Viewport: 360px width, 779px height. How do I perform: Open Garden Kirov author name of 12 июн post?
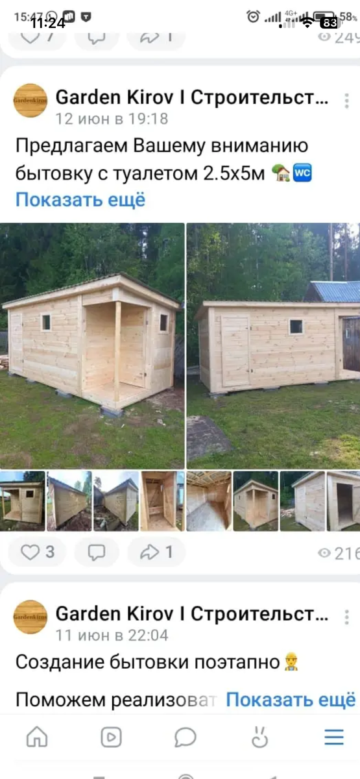click(x=192, y=98)
